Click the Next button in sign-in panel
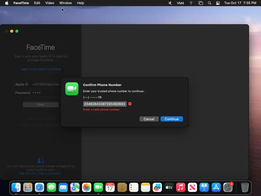The height and width of the screenshot is (196, 261). [41, 104]
